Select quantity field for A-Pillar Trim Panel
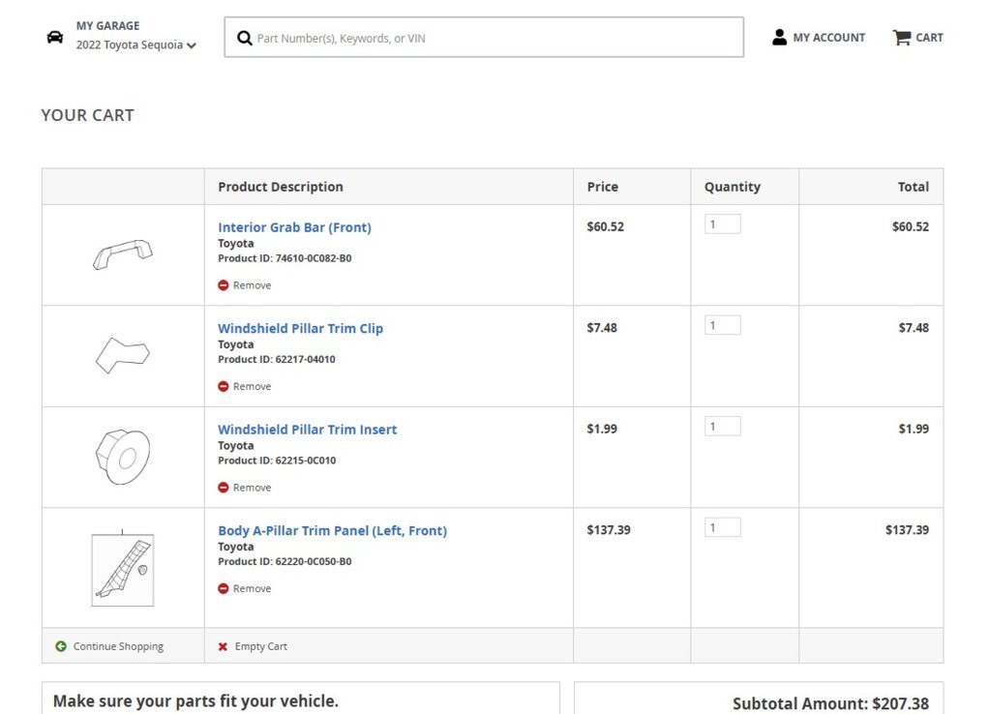Viewport: 990px width, 714px height. click(722, 527)
